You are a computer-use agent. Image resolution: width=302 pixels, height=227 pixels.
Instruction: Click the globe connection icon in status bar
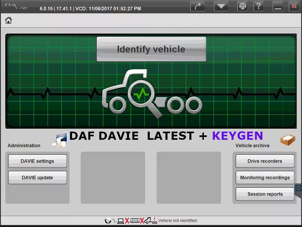108,220
